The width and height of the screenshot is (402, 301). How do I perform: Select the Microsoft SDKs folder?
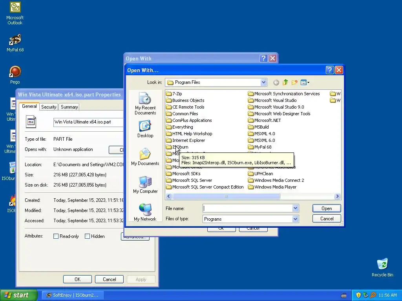coord(183,174)
